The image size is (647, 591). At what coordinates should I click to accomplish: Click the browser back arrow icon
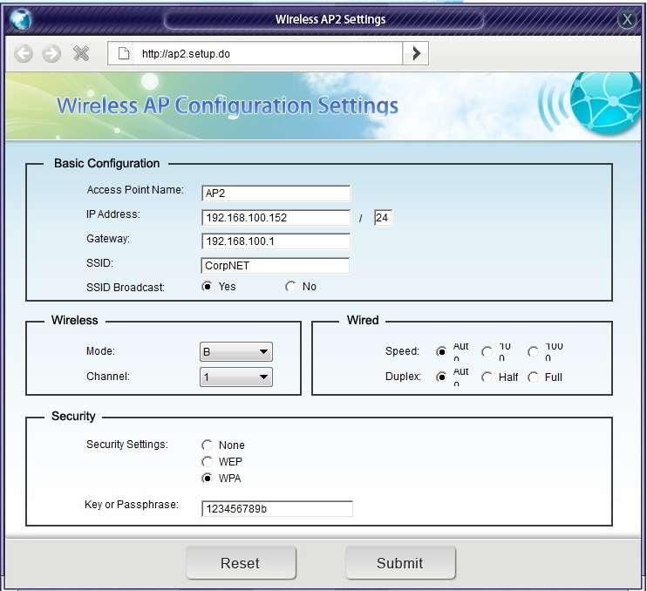[x=23, y=53]
